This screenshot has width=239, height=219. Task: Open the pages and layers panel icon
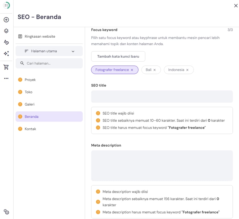[6, 31]
